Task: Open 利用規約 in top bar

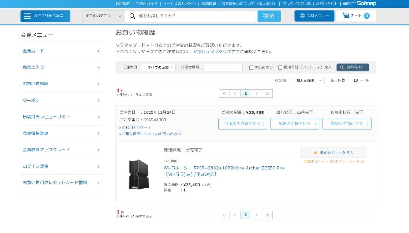Action: pos(123,4)
